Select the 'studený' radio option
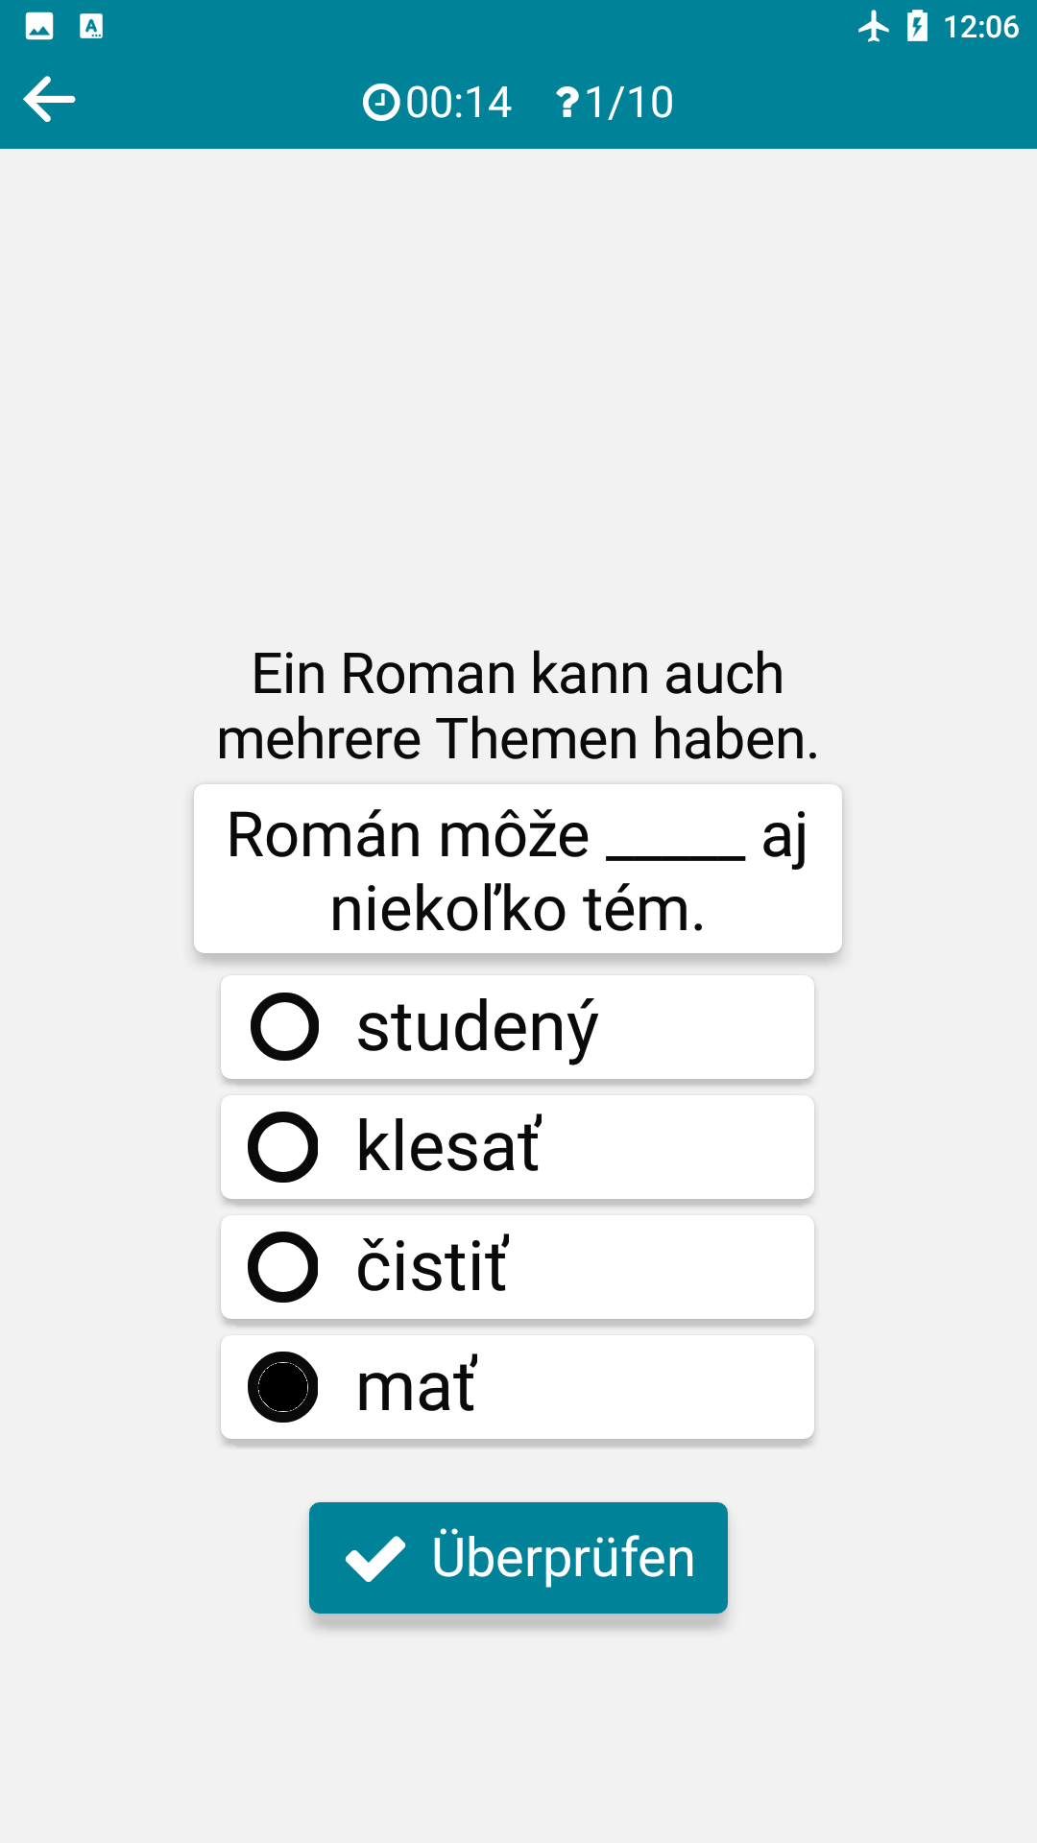 [x=284, y=1027]
